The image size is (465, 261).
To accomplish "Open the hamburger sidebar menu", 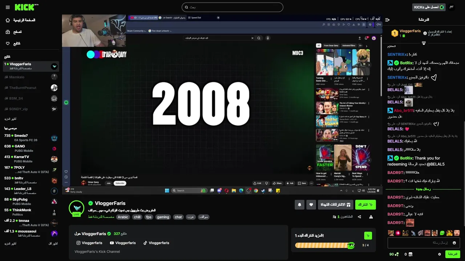I will (8, 7).
